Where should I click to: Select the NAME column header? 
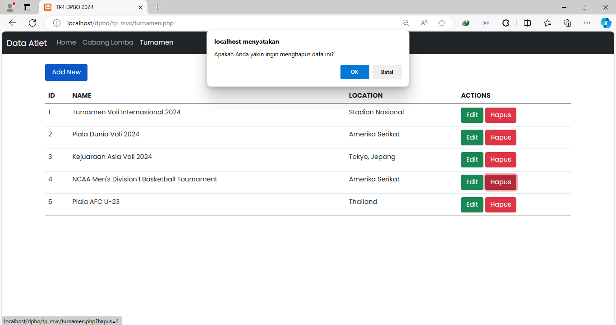pos(82,95)
